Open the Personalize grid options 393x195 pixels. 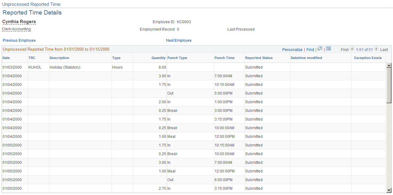(292, 49)
